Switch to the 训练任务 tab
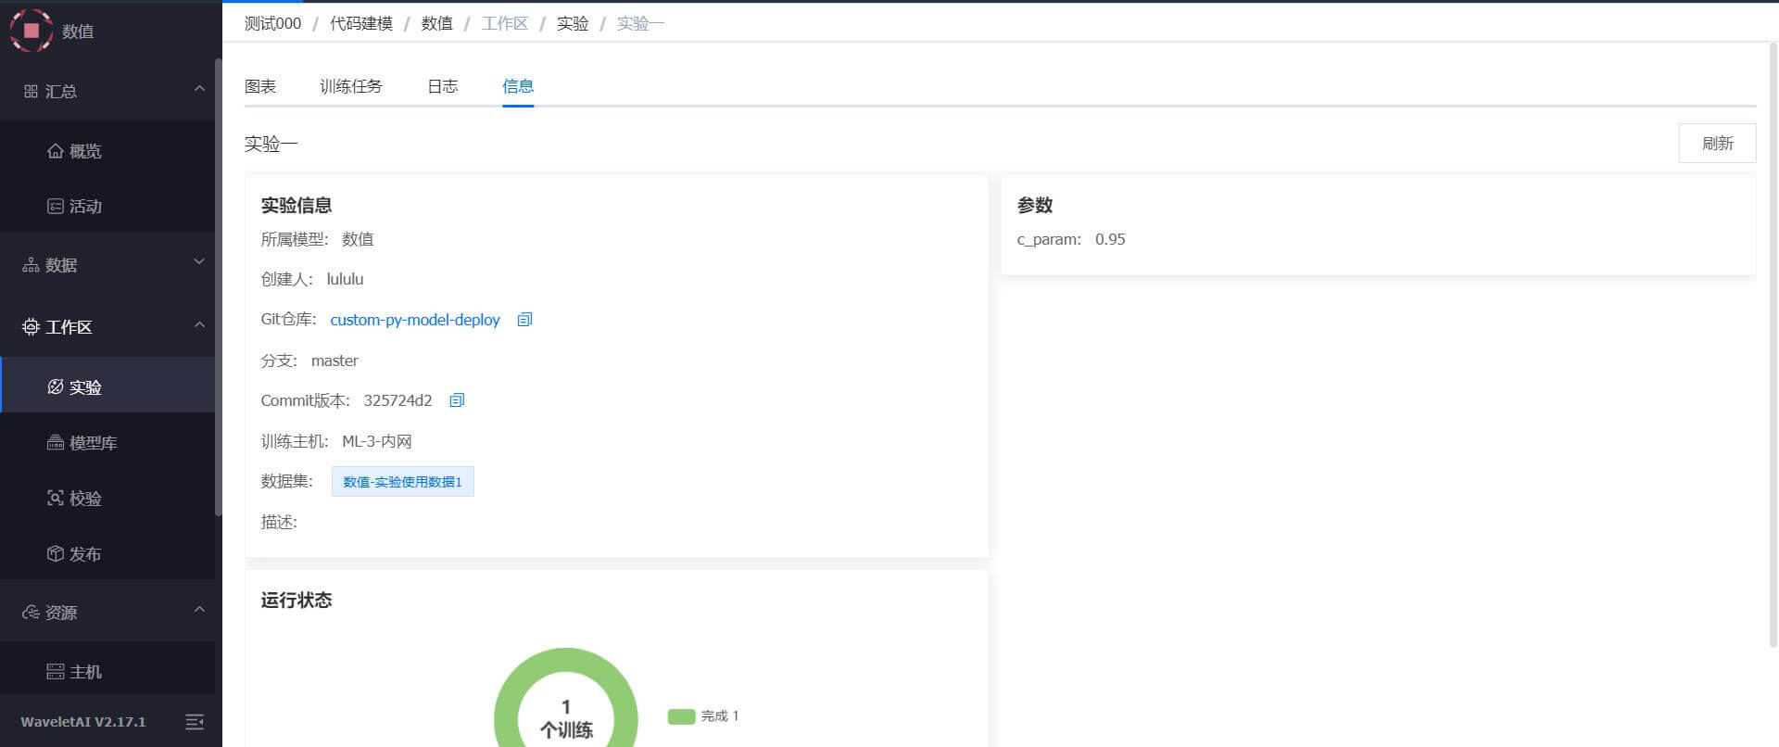Screen dimensions: 1779x747 point(351,86)
